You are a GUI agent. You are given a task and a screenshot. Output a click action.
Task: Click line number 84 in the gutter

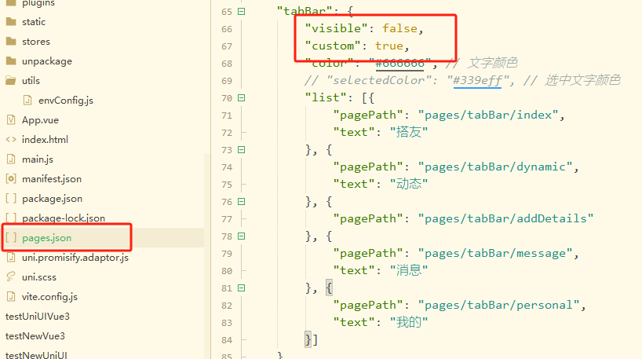227,341
